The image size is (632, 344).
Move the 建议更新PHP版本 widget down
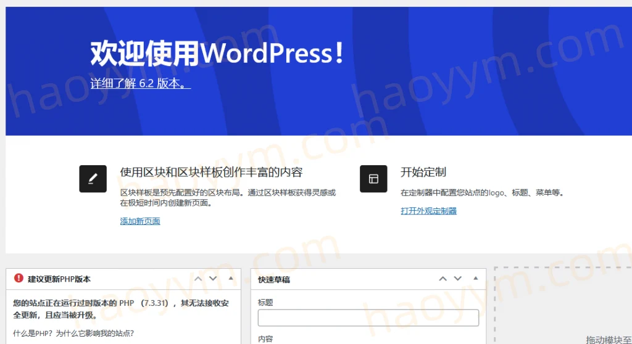[213, 279]
